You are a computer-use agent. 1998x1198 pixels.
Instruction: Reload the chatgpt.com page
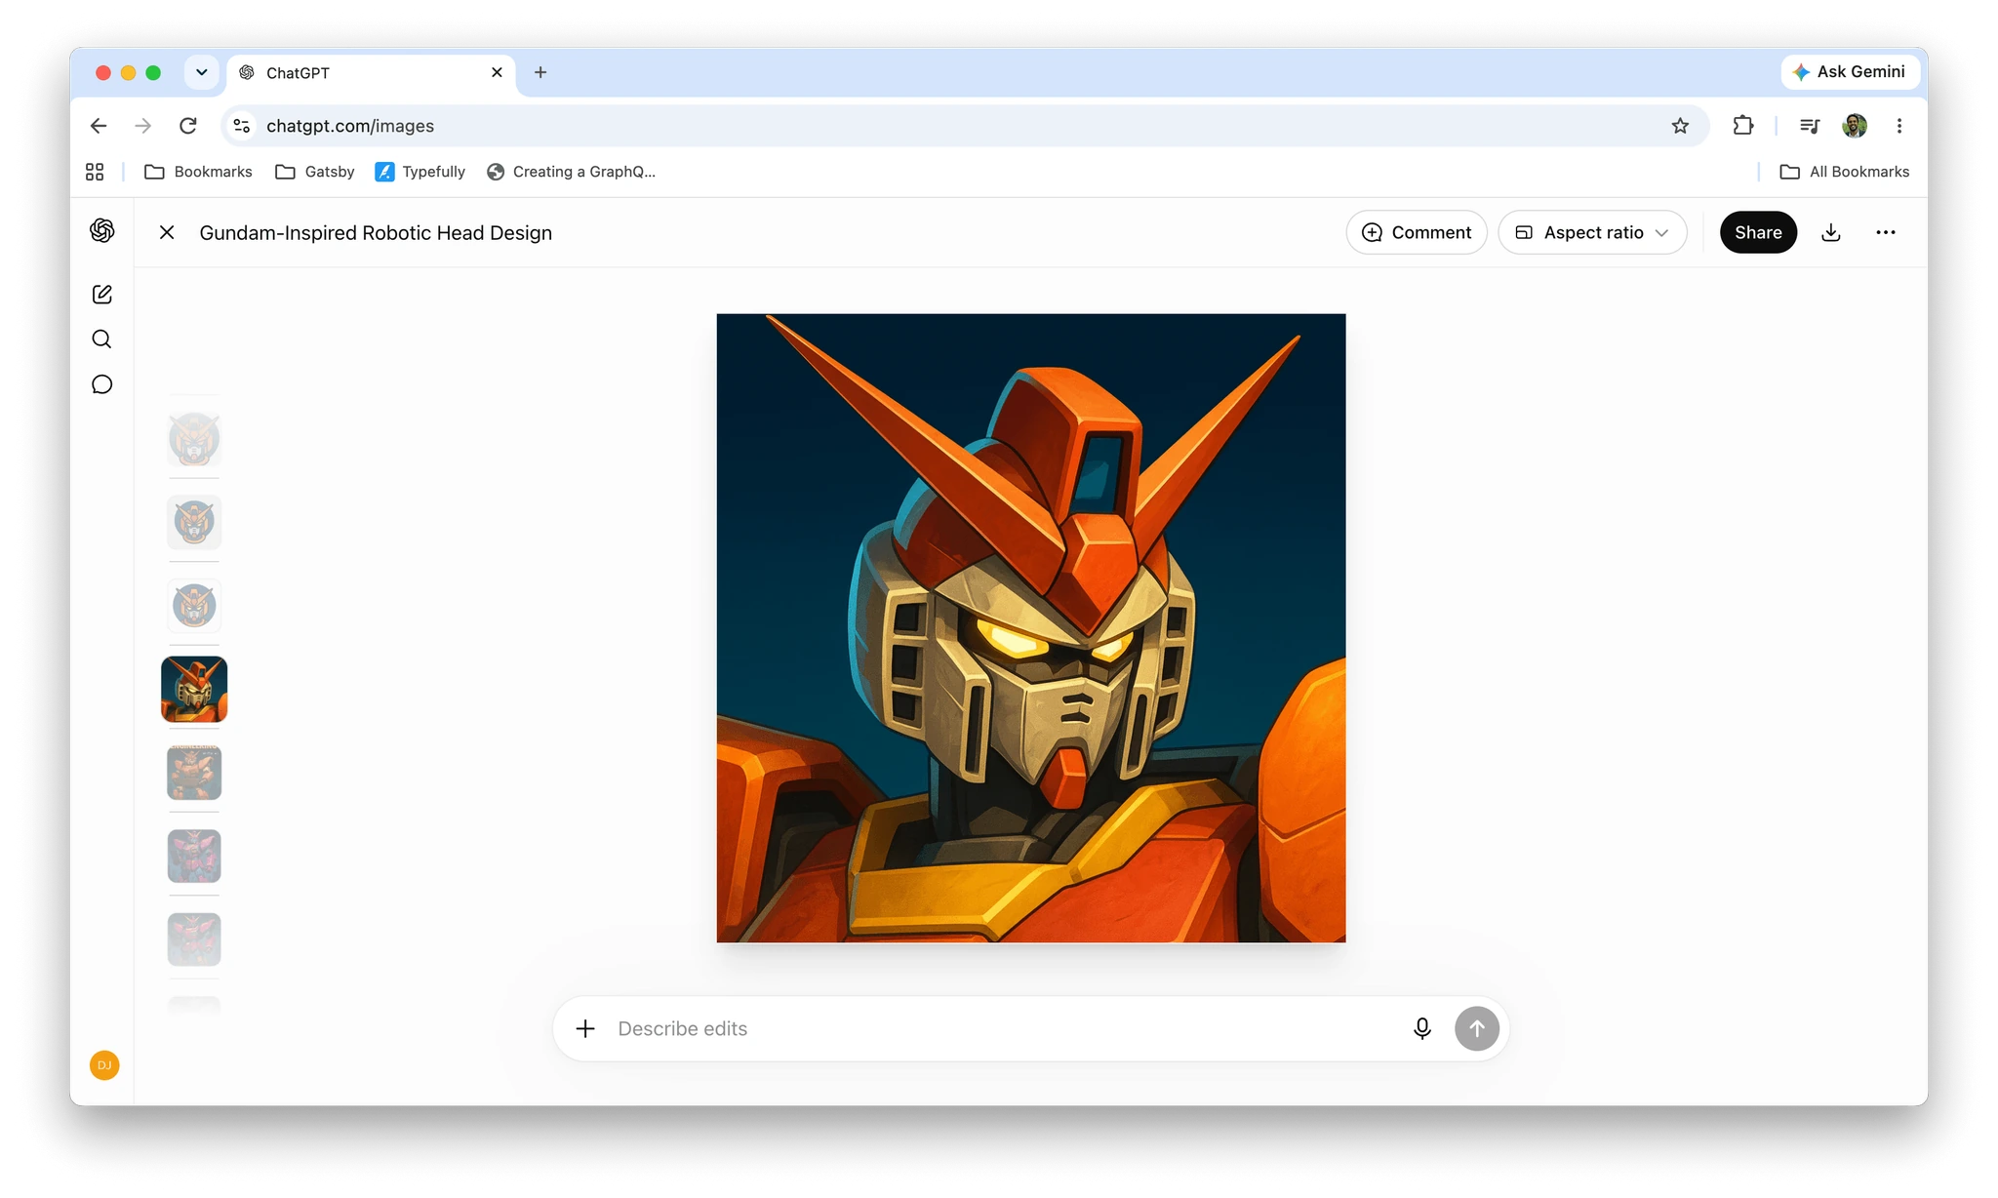click(x=188, y=125)
